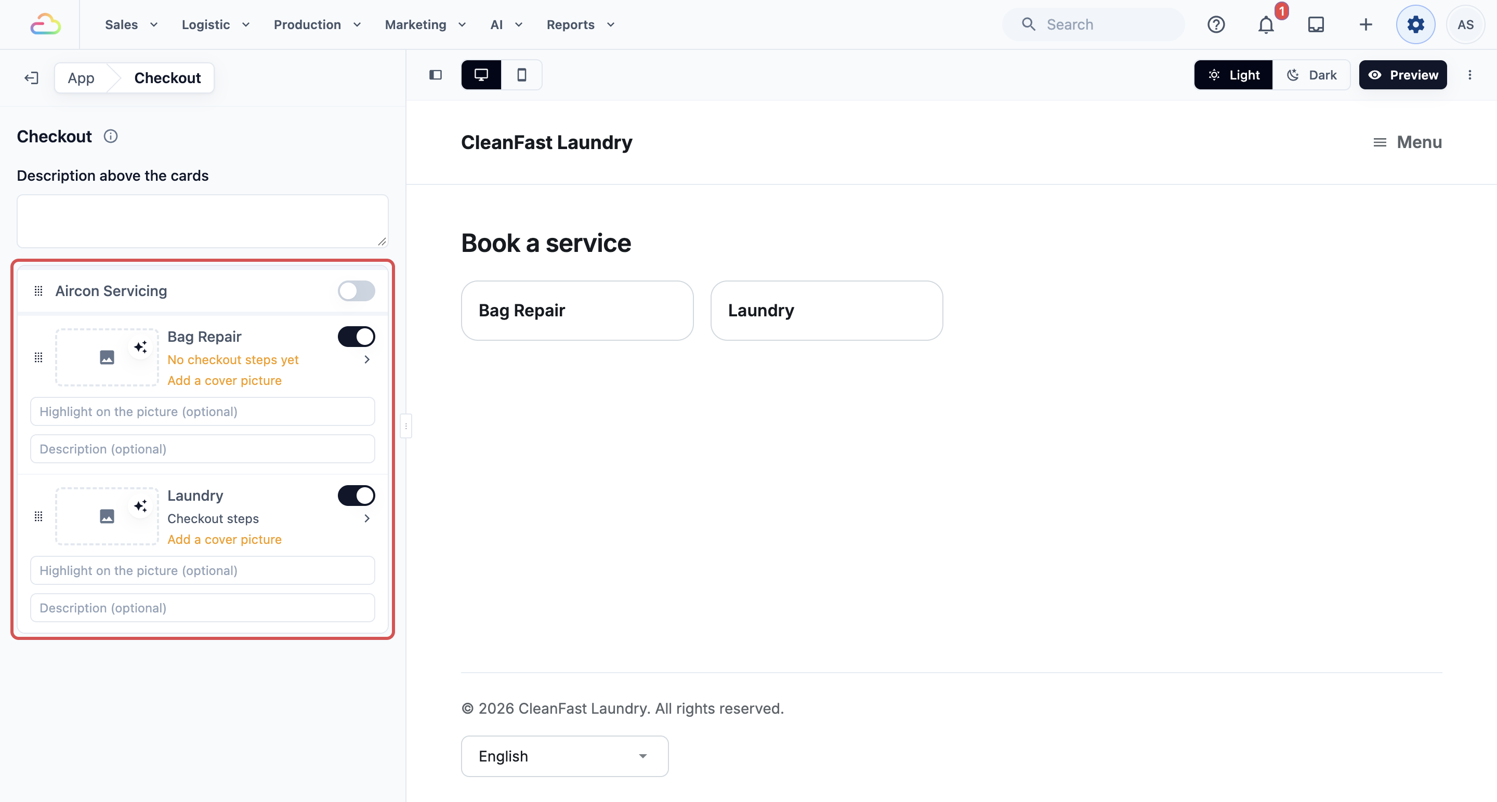Select Dark theme mode

pos(1311,75)
